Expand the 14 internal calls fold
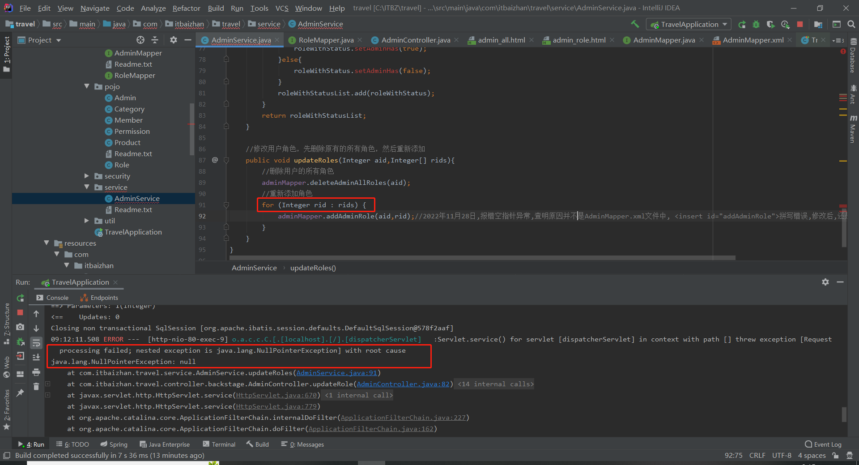The width and height of the screenshot is (859, 465). pyautogui.click(x=495, y=384)
